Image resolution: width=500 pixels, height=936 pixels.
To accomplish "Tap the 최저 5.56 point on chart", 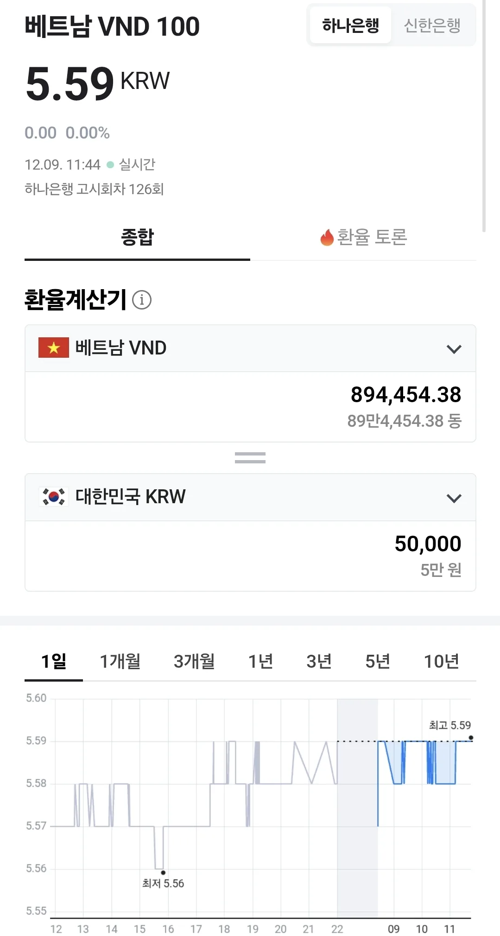I will (x=163, y=873).
